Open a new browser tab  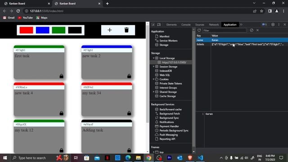(107, 4)
